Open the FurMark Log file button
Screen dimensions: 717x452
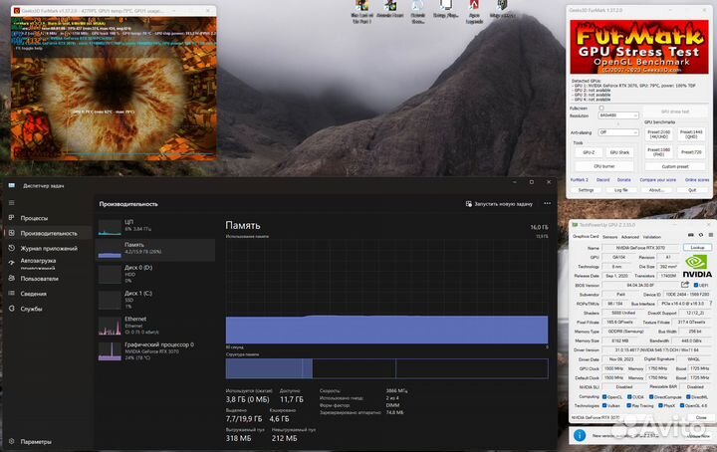(621, 190)
